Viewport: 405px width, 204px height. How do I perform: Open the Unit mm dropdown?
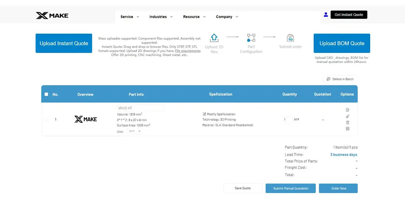tap(134, 131)
